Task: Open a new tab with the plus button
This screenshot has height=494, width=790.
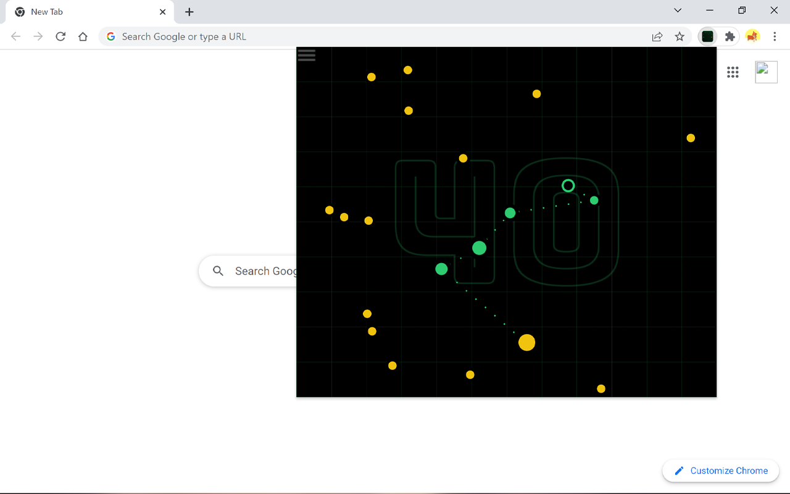Action: [189, 12]
